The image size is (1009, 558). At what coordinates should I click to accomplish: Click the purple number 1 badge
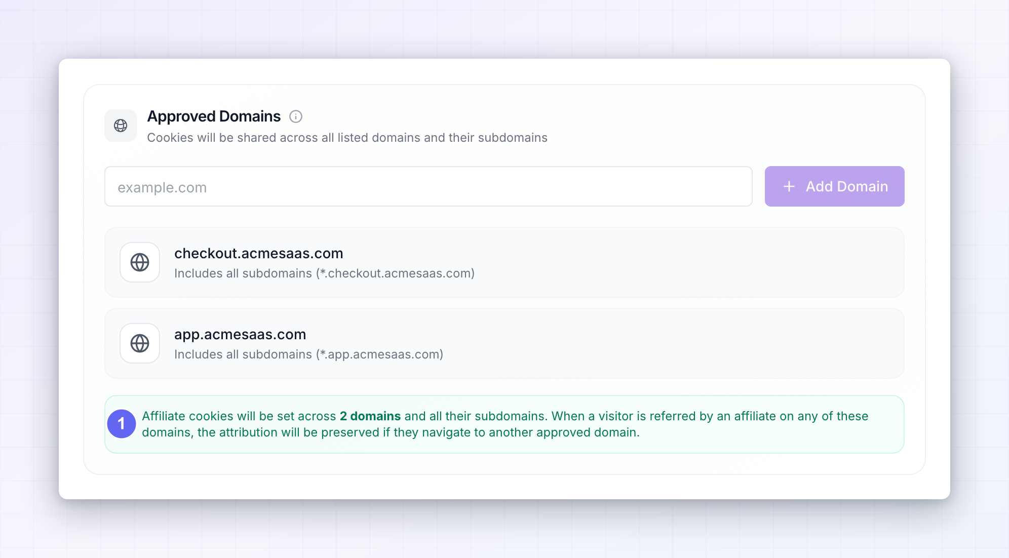(122, 424)
